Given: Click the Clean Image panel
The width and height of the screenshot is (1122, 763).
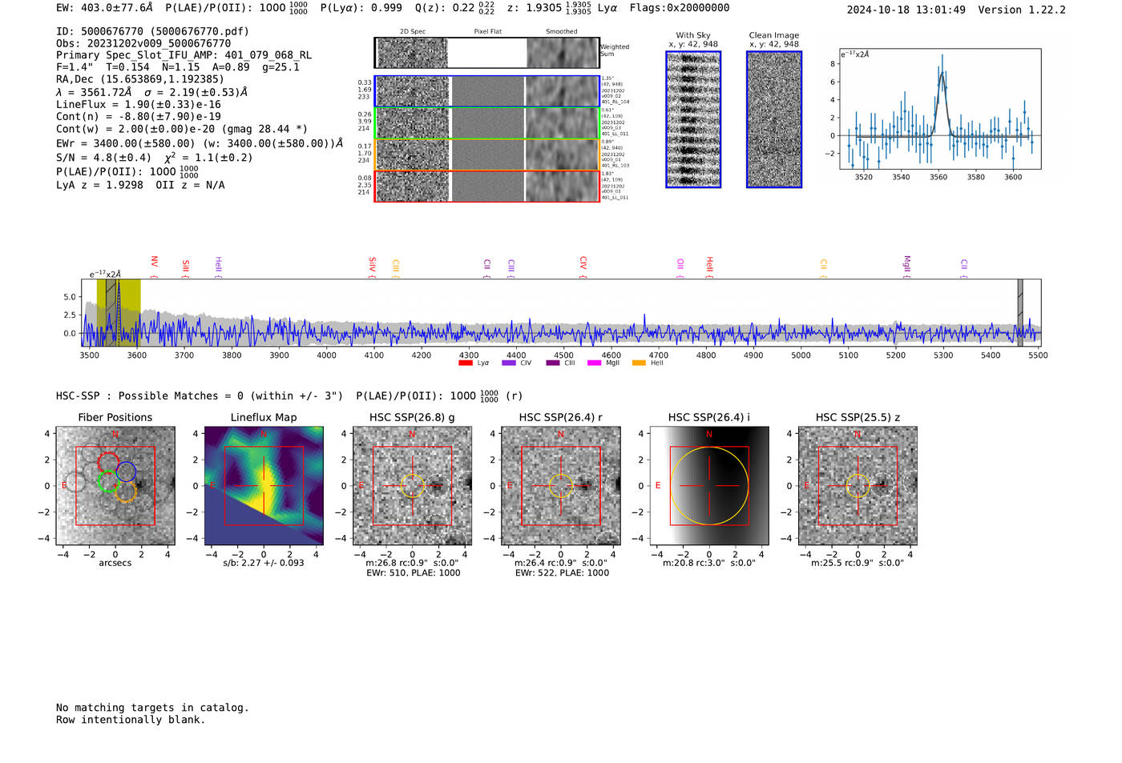Looking at the screenshot, I should [774, 119].
